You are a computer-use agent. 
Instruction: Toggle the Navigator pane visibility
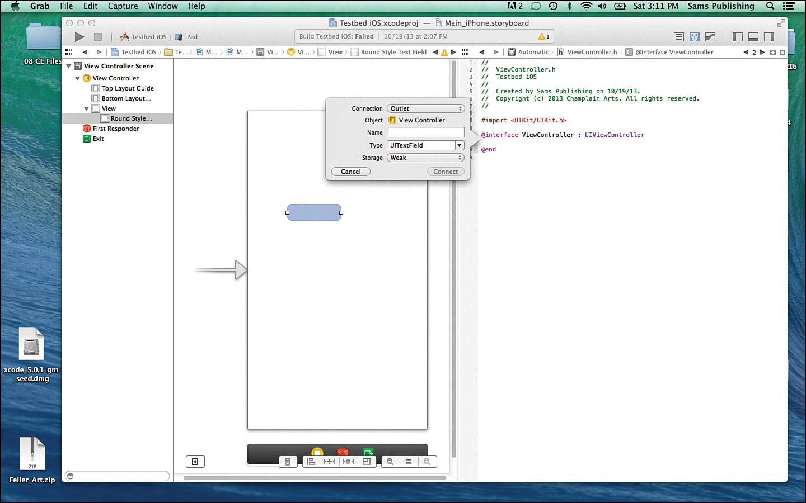coord(738,37)
